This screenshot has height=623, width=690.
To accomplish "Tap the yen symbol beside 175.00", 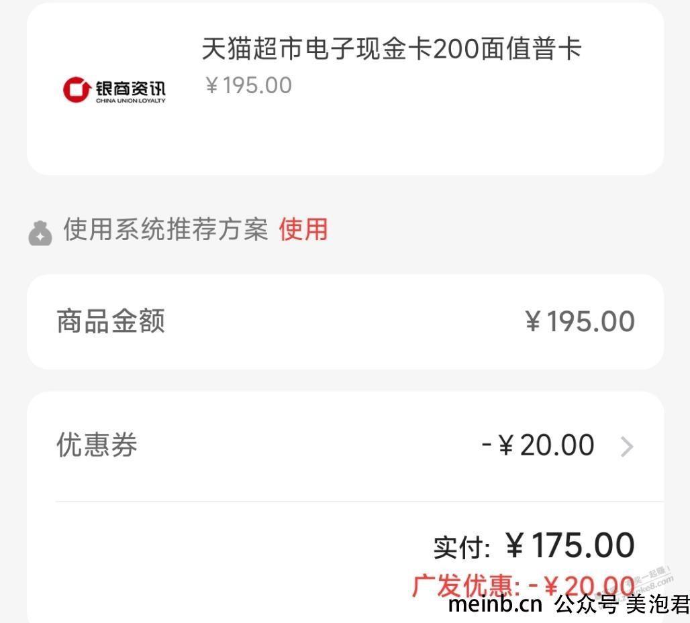I will [x=515, y=546].
